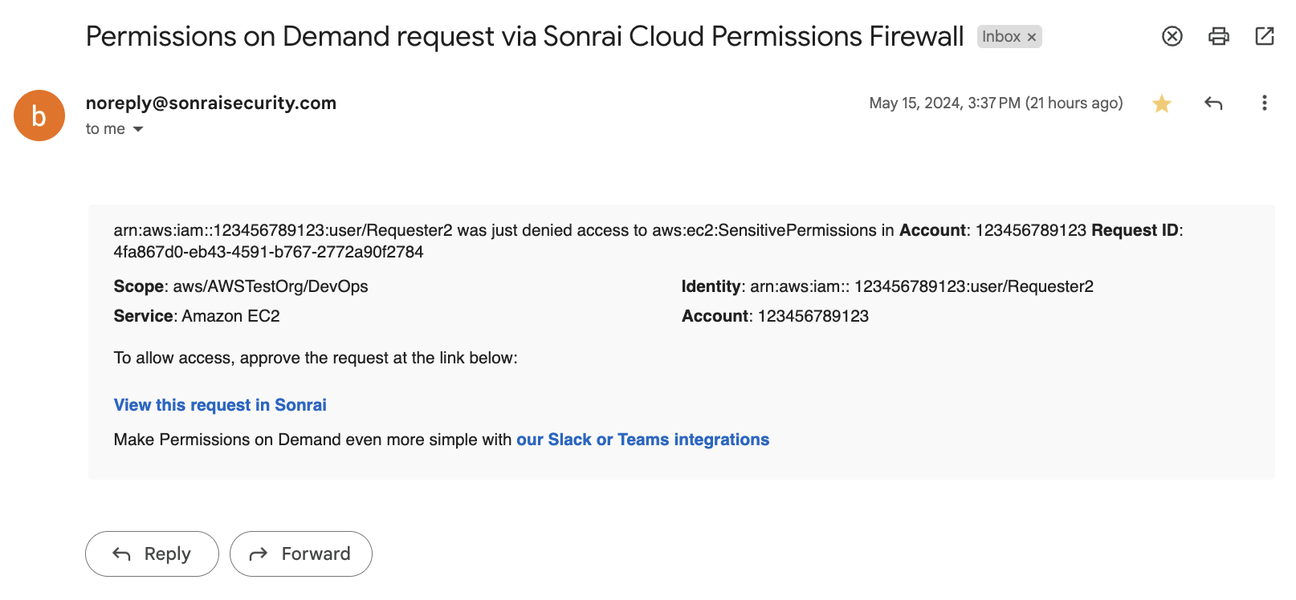Click the email timestamp May 15, 2024
The image size is (1296, 600).
click(996, 103)
